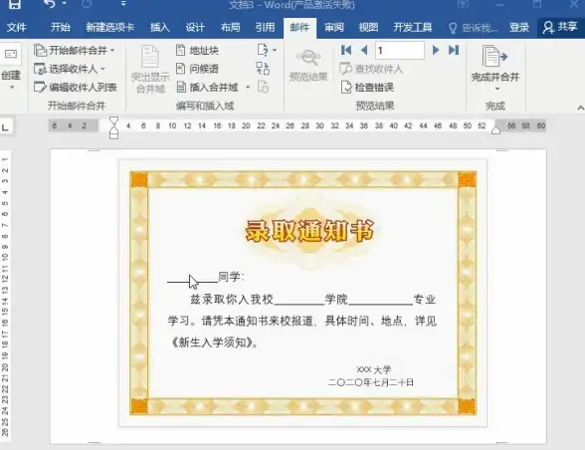Go to the first record arrow
585x450 pixels.
pyautogui.click(x=346, y=50)
